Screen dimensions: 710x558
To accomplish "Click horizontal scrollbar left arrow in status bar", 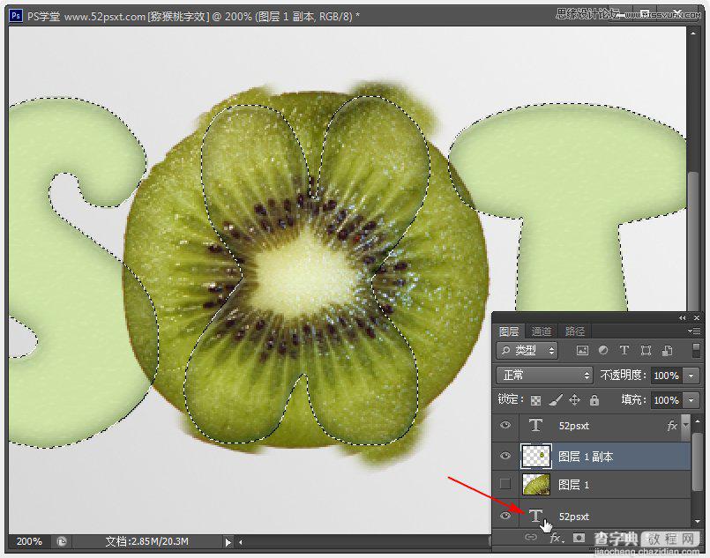I will click(241, 542).
